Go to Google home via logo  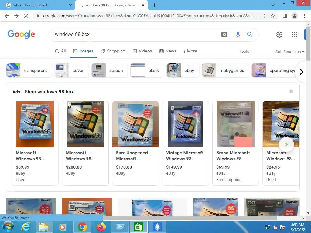coord(21,35)
